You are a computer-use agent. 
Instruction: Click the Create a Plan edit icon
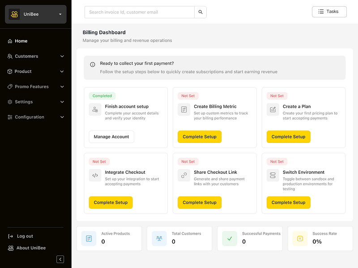click(273, 109)
